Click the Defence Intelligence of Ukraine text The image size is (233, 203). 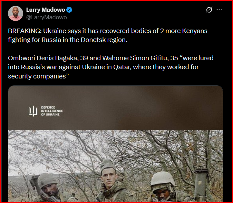[x=52, y=111]
